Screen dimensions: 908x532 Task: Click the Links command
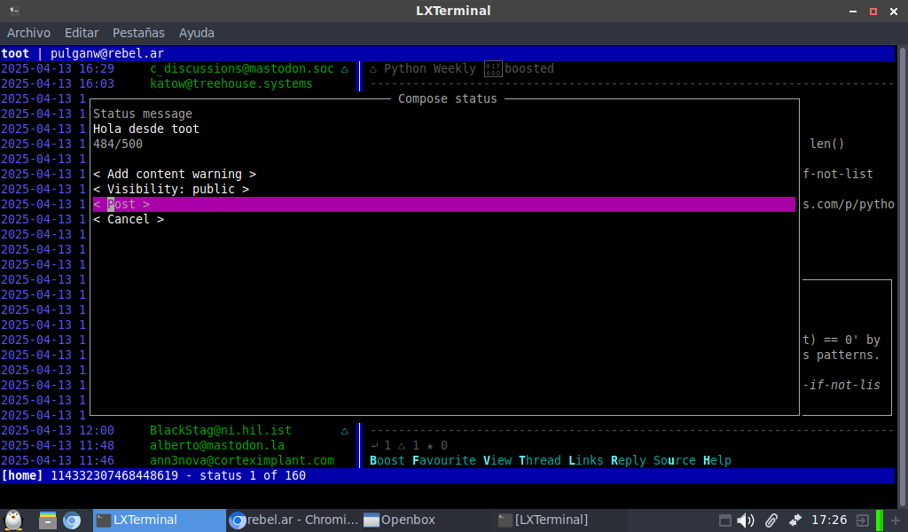click(585, 461)
